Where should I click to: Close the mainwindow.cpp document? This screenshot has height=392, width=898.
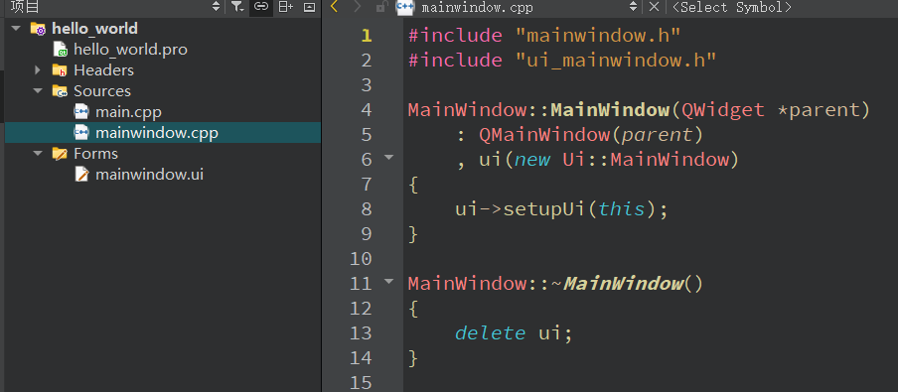click(654, 7)
